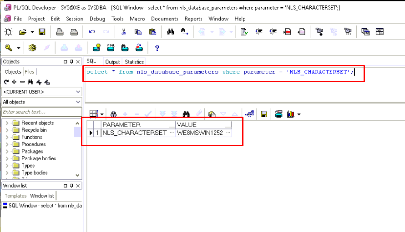Switch to the Files tab in Objects panel
405x232 pixels.
(30, 72)
